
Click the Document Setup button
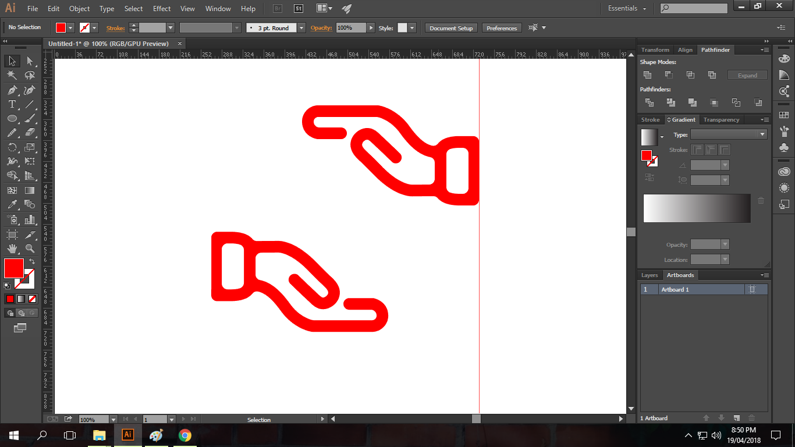click(451, 28)
